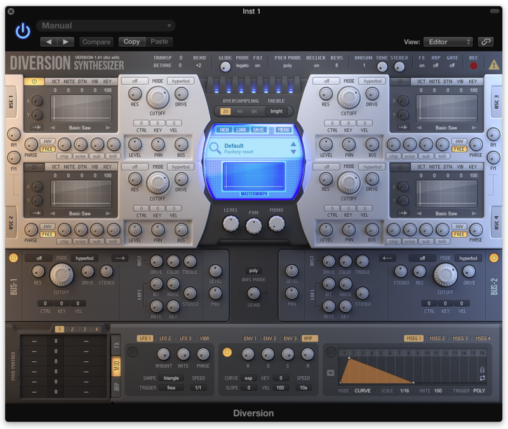Select the preset down arrow
This screenshot has width=508, height=429.
click(x=293, y=151)
